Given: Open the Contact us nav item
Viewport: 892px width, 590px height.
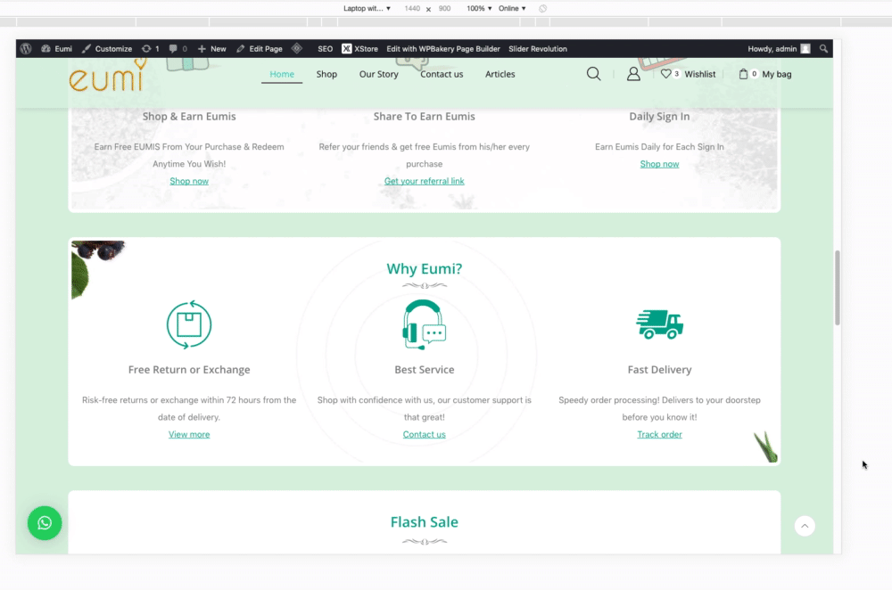Looking at the screenshot, I should (442, 74).
